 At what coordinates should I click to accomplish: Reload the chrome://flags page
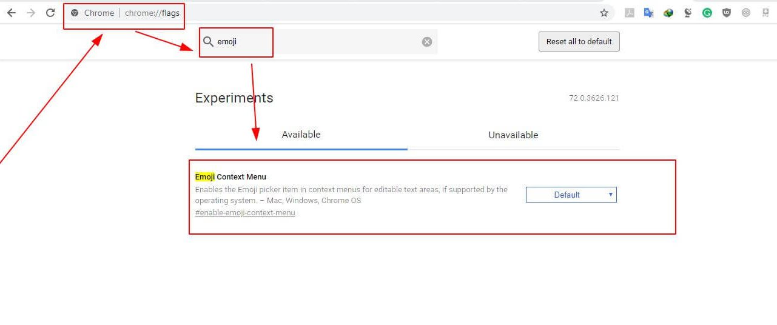[x=50, y=13]
